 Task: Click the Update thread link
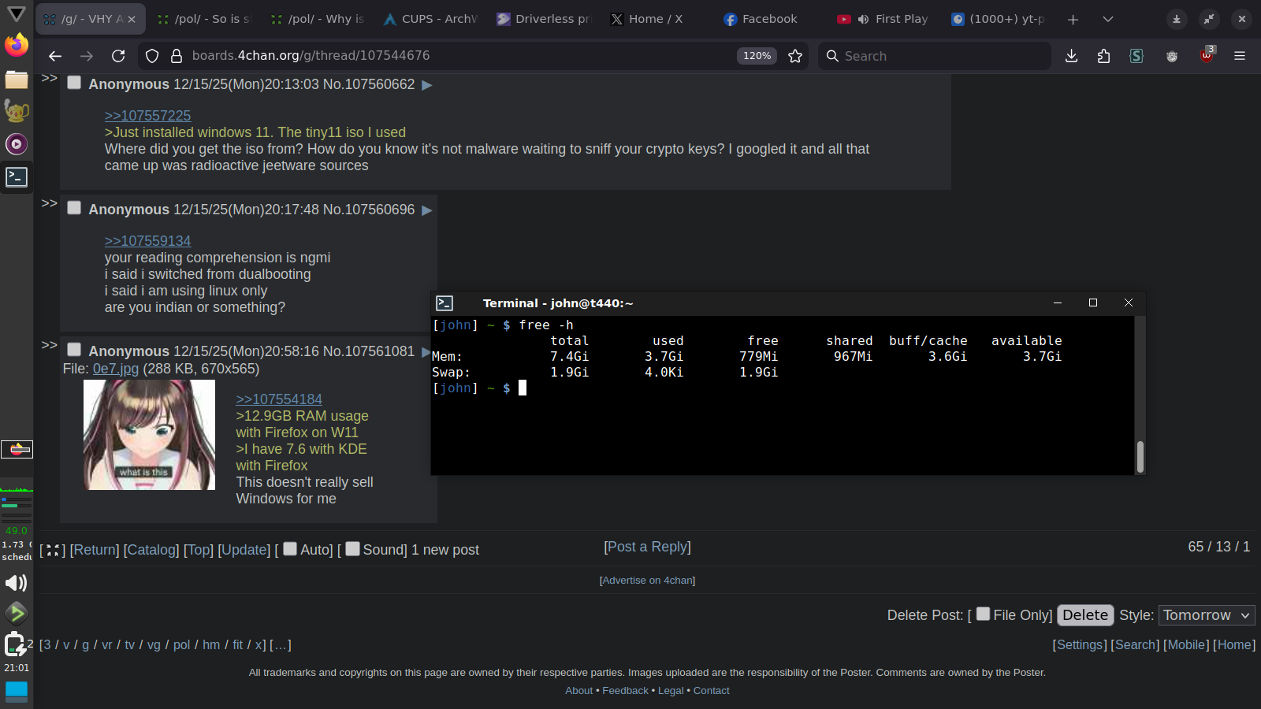coord(244,550)
